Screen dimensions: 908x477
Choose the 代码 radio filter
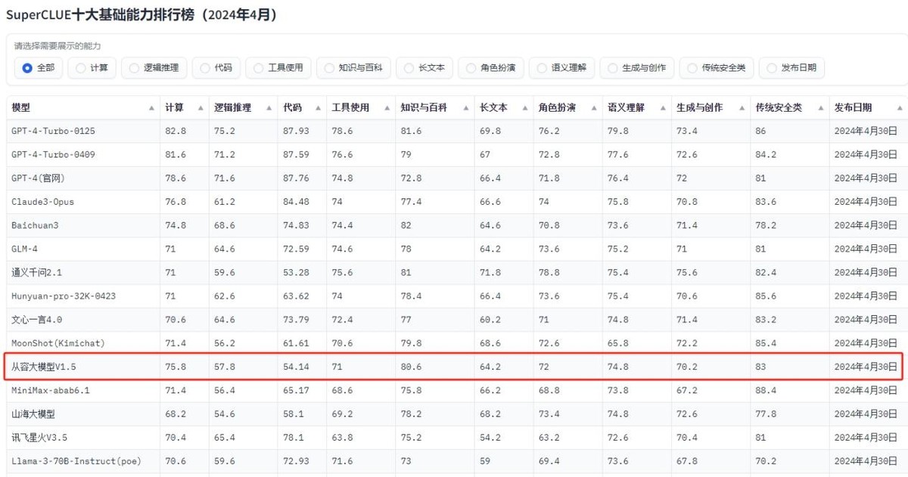point(205,68)
